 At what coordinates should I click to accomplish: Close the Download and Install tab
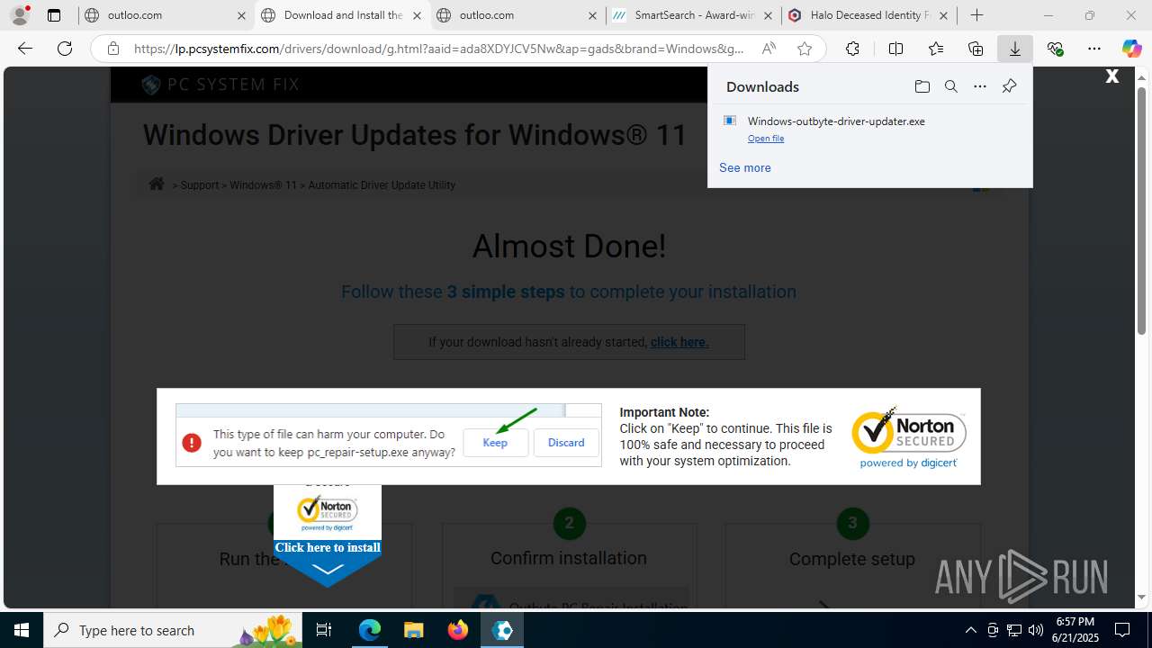click(x=417, y=15)
